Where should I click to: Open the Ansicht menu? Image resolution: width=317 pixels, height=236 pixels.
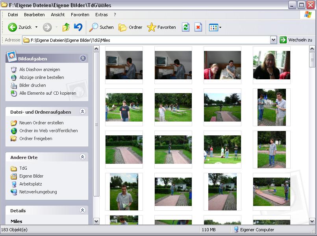[x=58, y=15]
